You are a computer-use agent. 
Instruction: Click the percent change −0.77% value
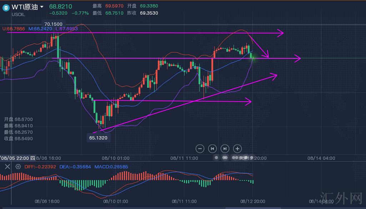coord(80,13)
